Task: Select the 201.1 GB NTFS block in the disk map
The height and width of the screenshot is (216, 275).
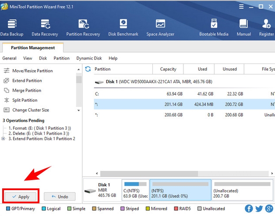Action: pyautogui.click(x=180, y=190)
